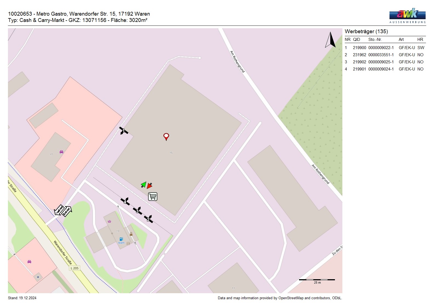435x308 pixels.
Task: Click the purple car icon at building 17
Action: [x=61, y=152]
